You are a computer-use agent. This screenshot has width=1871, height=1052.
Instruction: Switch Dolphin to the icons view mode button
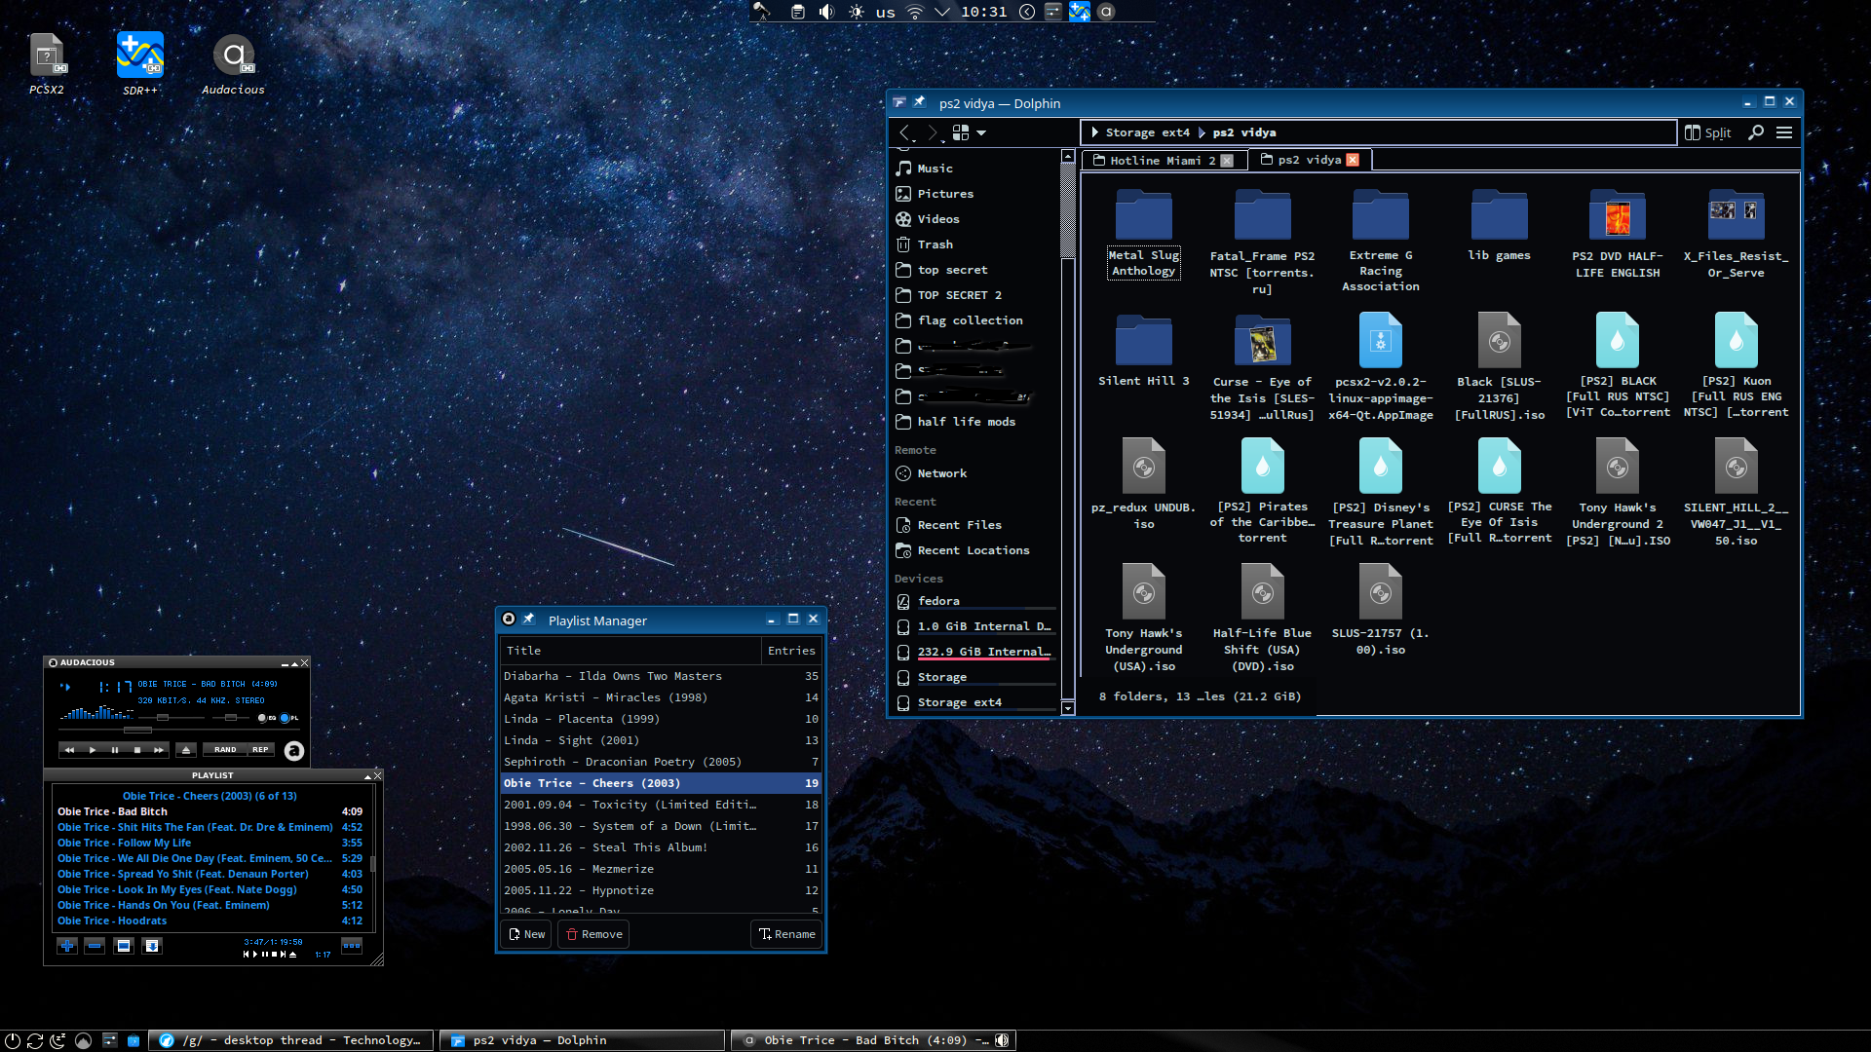(x=961, y=132)
